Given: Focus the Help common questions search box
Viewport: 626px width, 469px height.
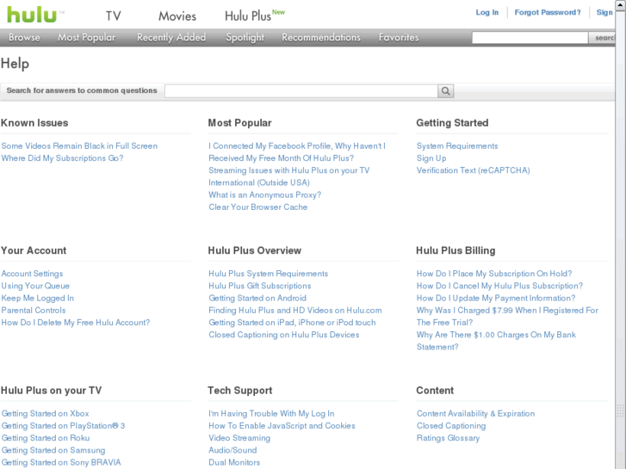Looking at the screenshot, I should (x=301, y=91).
